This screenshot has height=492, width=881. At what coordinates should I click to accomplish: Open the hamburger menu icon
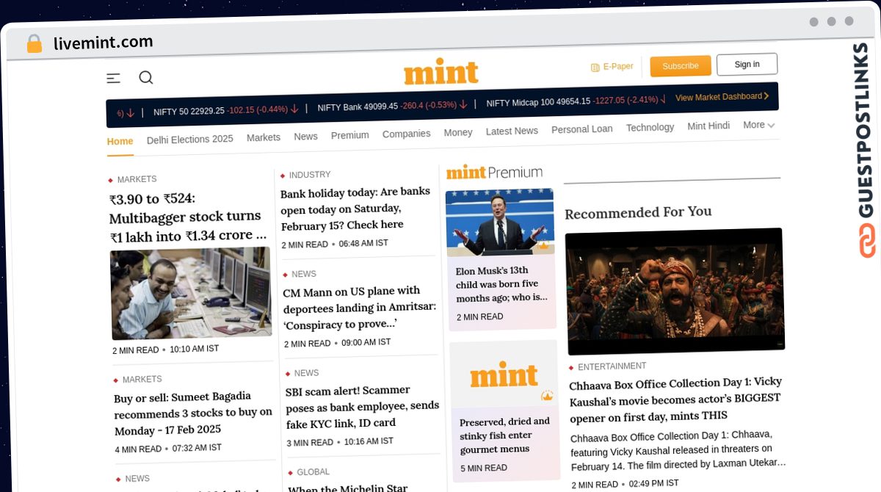point(113,78)
